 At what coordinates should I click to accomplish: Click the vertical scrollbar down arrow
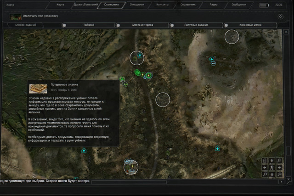pyautogui.click(x=288, y=179)
